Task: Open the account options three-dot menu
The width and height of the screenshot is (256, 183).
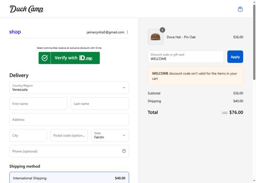Action: (127, 32)
